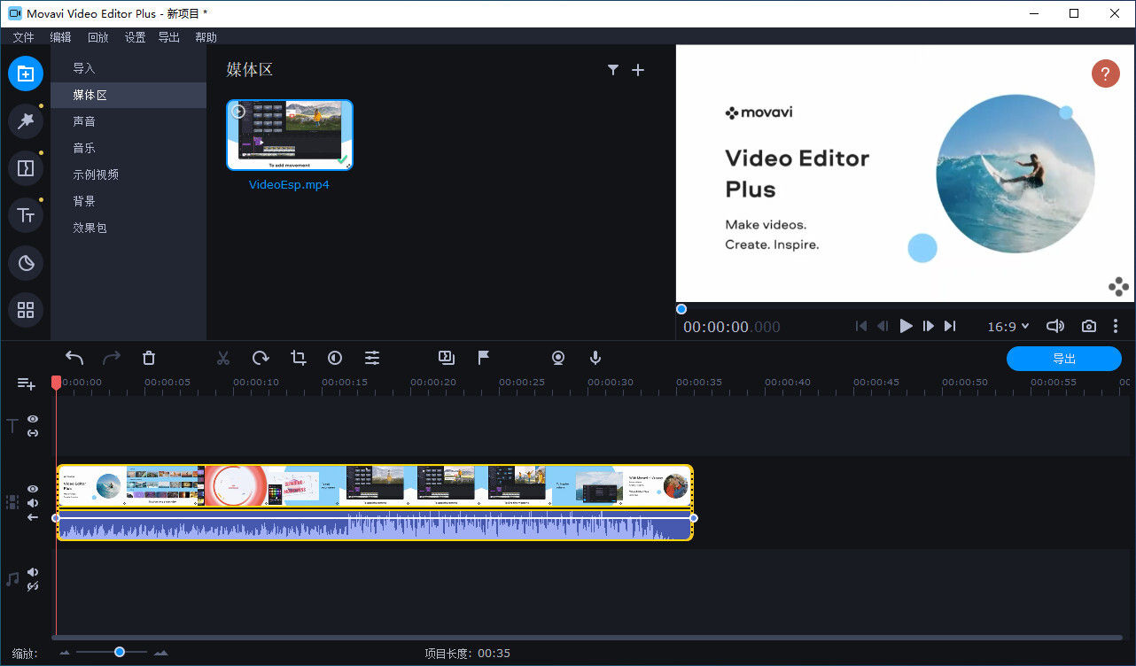Click the blue 导出 export button
The height and width of the screenshot is (666, 1136).
point(1064,359)
